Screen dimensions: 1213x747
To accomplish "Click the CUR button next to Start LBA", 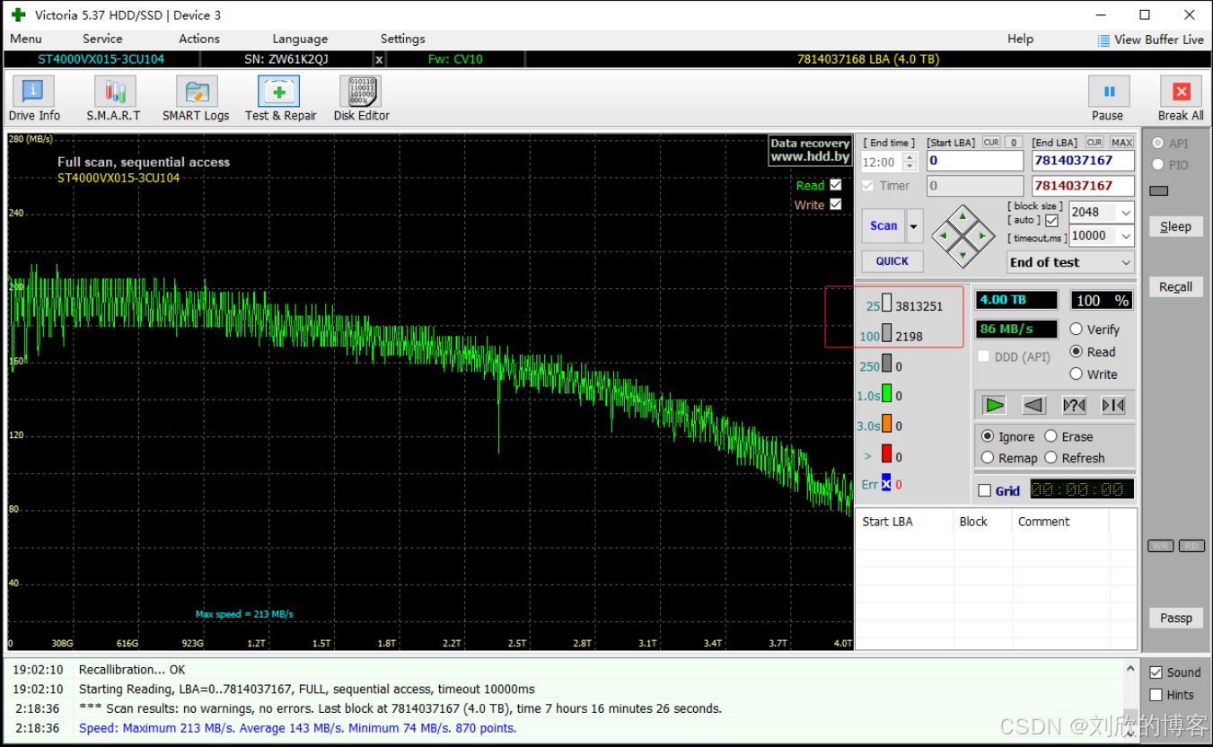I will click(x=991, y=143).
